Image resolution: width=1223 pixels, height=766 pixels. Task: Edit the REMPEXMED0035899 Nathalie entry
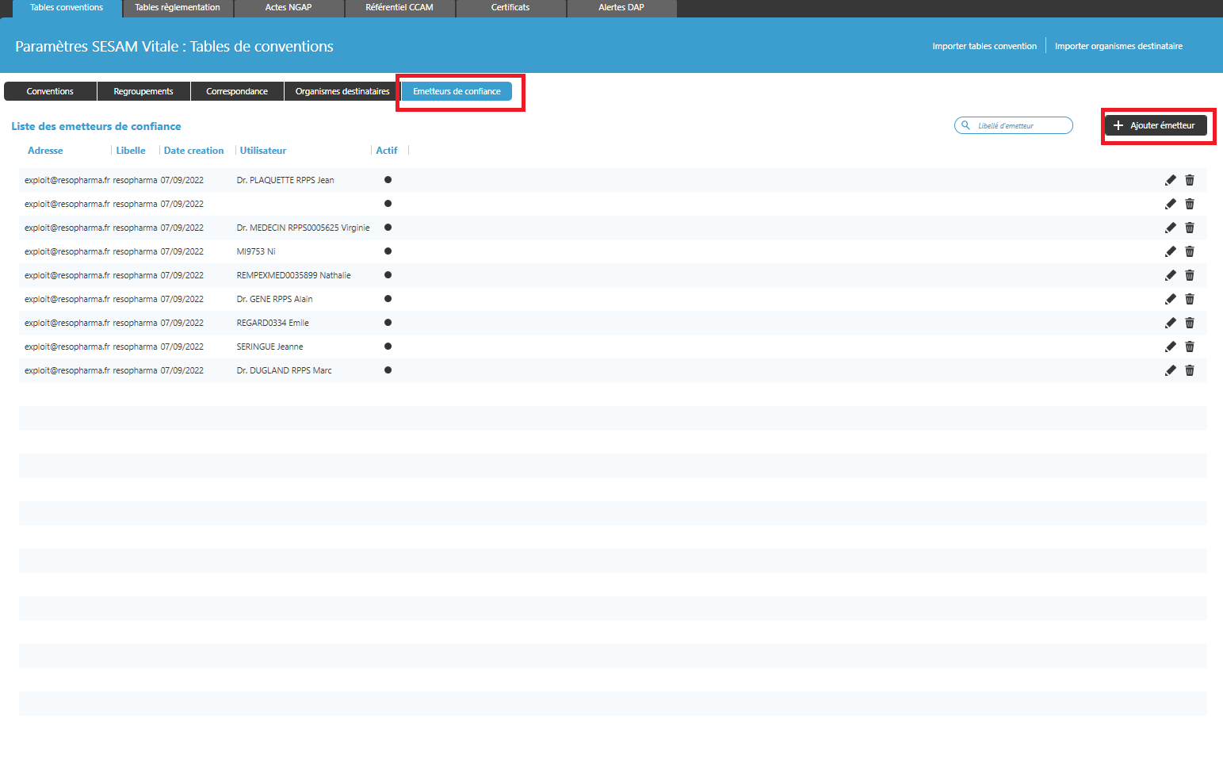[x=1170, y=275]
